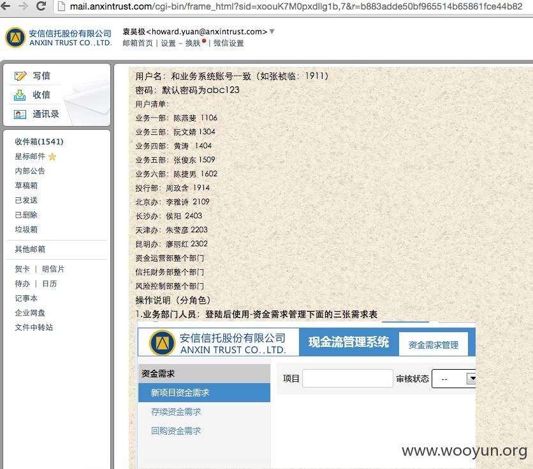533x469 pixels.
Task: Open 已删除 folder
Action: pyautogui.click(x=26, y=215)
